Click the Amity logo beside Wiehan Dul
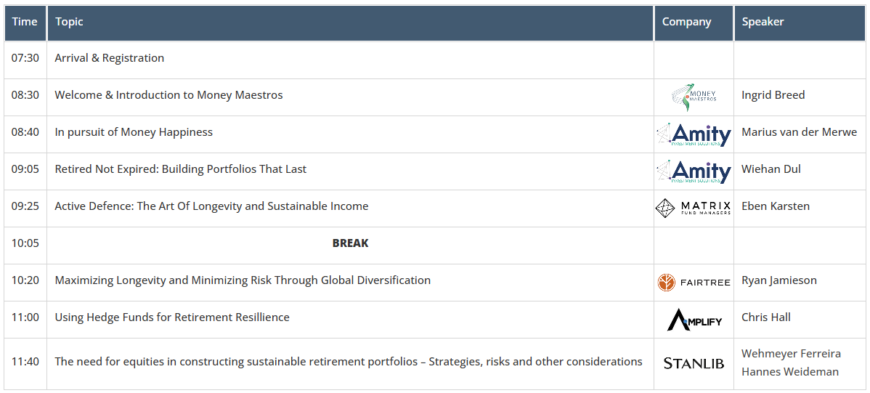This screenshot has height=393, width=870. pos(694,171)
